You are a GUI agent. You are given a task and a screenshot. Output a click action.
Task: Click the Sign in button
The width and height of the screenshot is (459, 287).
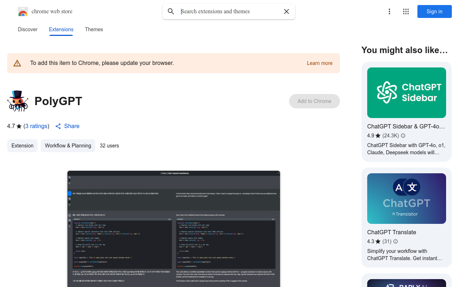click(x=435, y=11)
